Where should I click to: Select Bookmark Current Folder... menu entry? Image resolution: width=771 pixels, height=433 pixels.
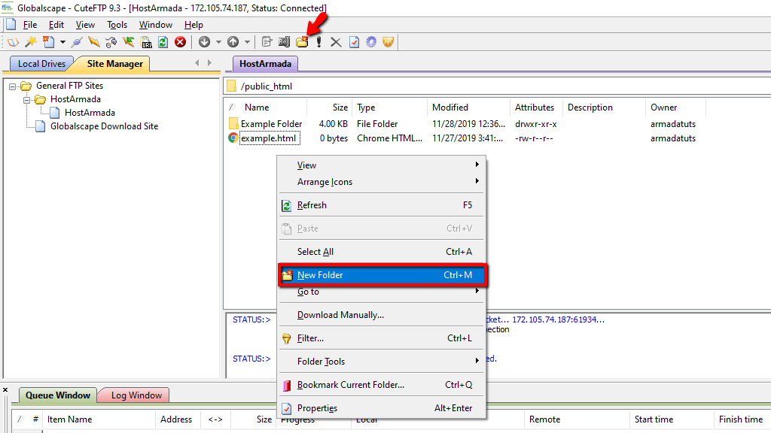click(x=382, y=385)
